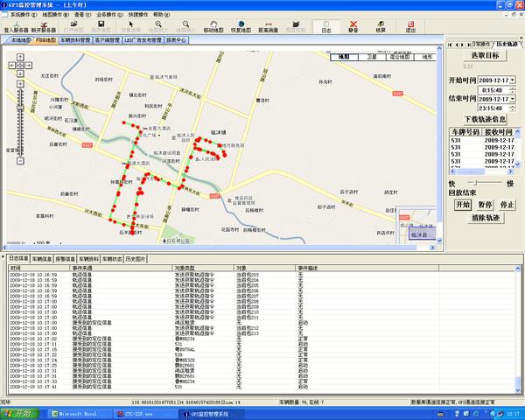Viewport: 525px width, 420px height.
Task: Open the 开始时间 start date dropdown
Action: click(x=512, y=80)
